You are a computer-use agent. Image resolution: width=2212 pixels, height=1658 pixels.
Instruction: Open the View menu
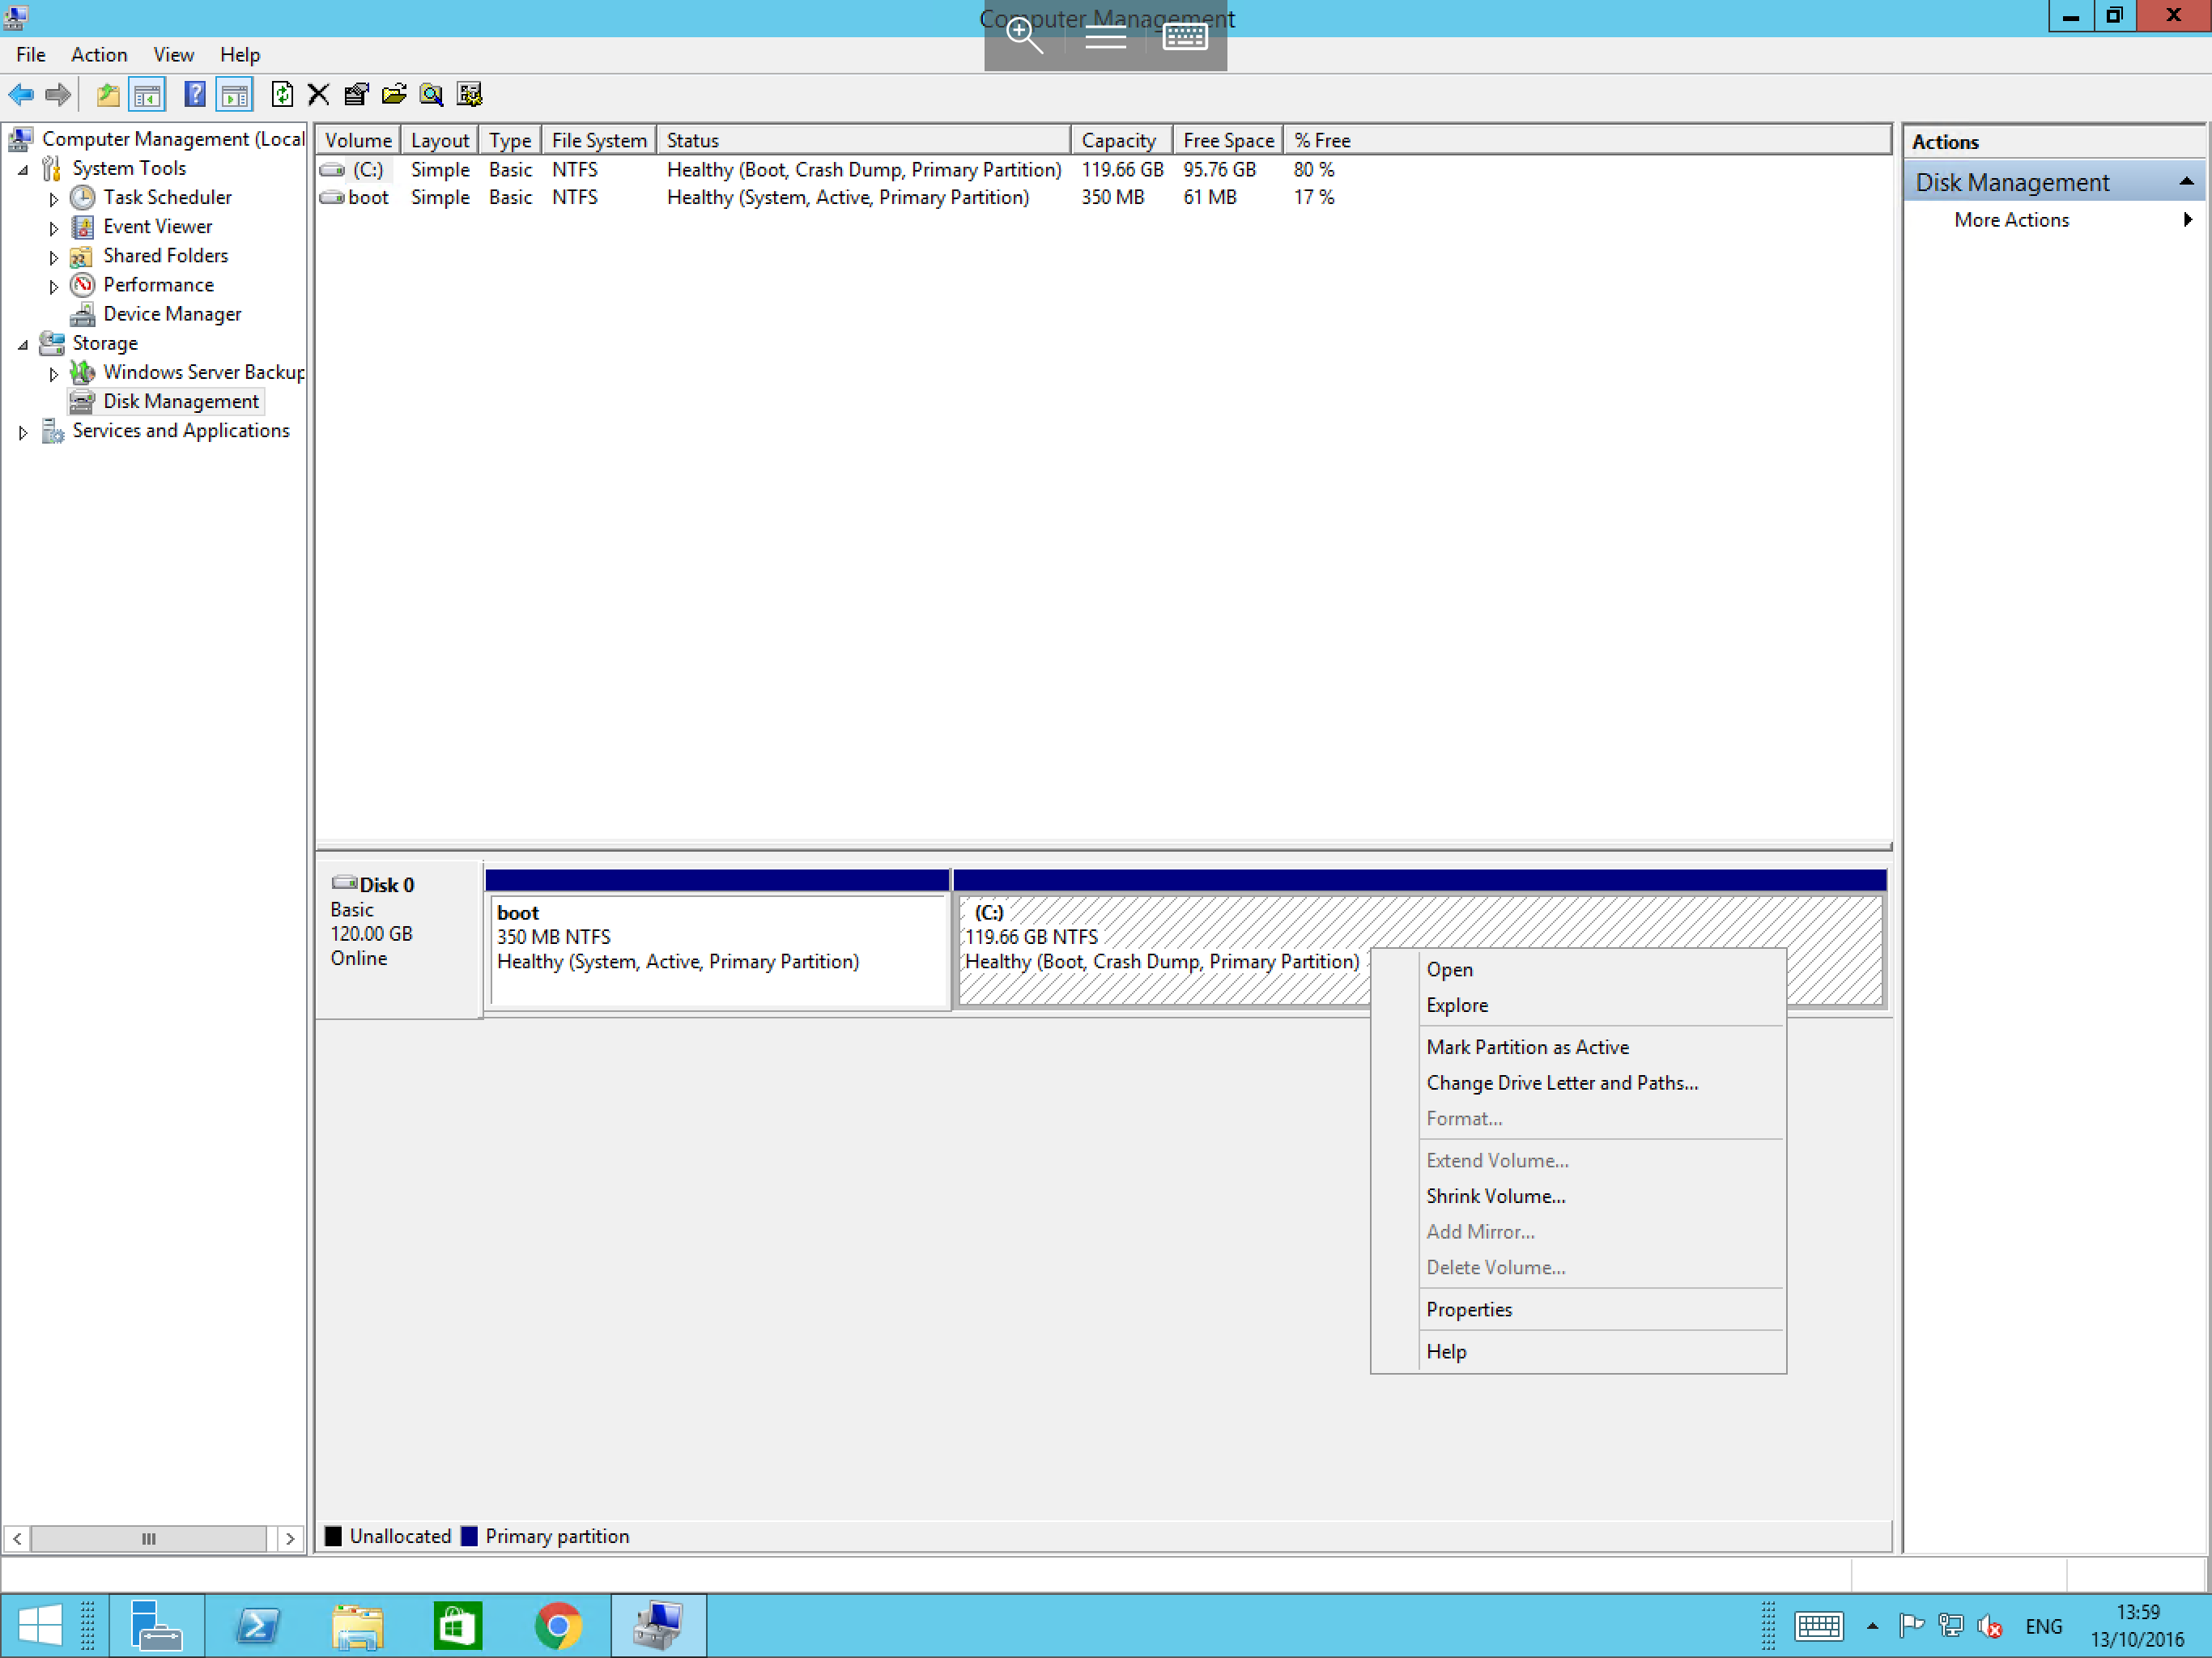[x=173, y=55]
